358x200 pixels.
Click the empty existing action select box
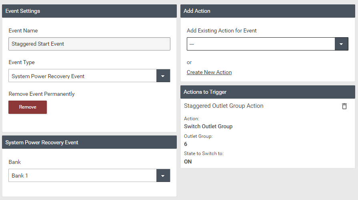point(260,44)
